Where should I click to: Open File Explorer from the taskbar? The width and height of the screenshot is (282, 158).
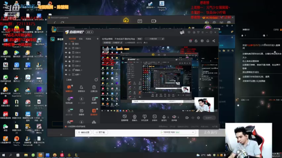pos(26,155)
